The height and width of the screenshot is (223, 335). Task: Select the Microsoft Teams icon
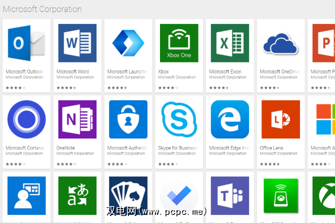click(230, 195)
